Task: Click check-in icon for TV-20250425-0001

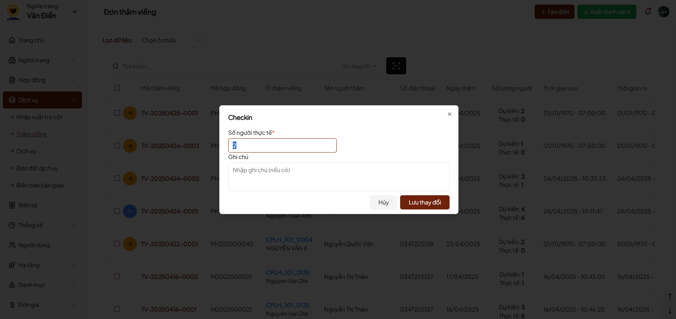Action: (x=130, y=113)
